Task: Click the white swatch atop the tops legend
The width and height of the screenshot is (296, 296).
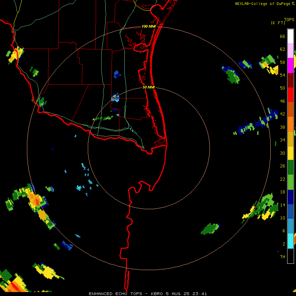Action: click(x=290, y=36)
